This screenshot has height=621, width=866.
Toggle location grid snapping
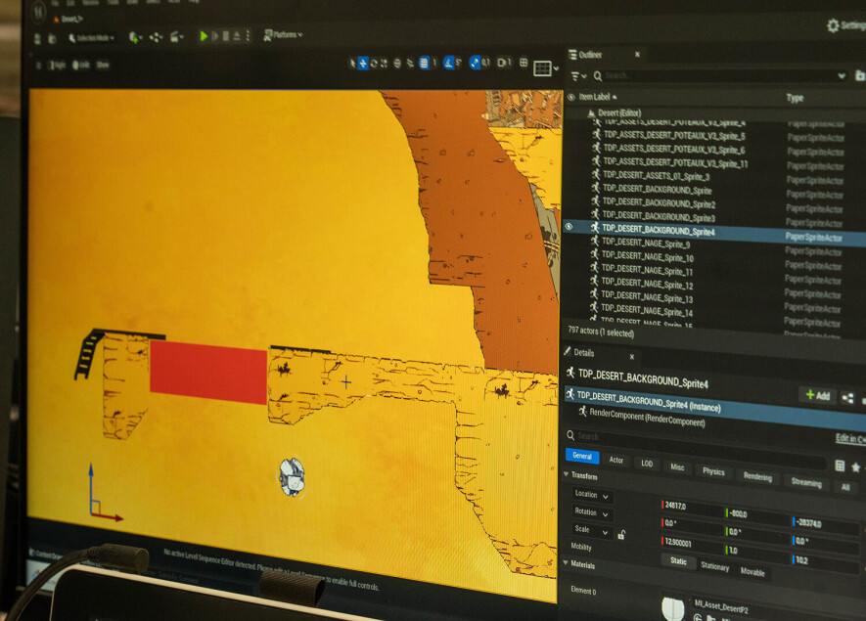[424, 64]
